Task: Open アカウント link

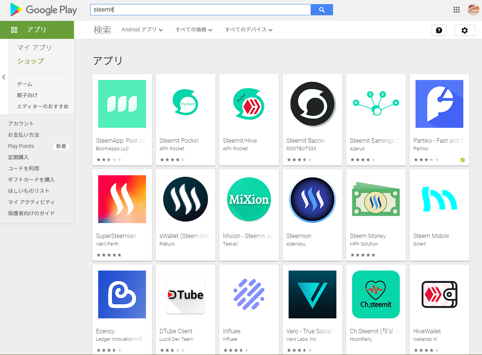Action: click(21, 124)
